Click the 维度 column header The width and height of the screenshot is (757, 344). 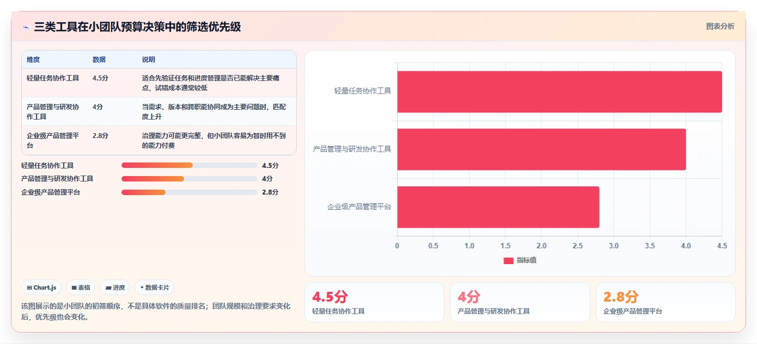33,60
